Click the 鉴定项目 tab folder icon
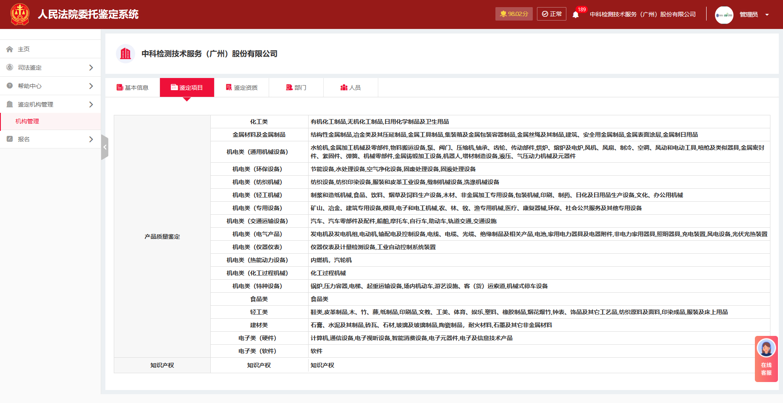This screenshot has height=403, width=783. coord(174,87)
